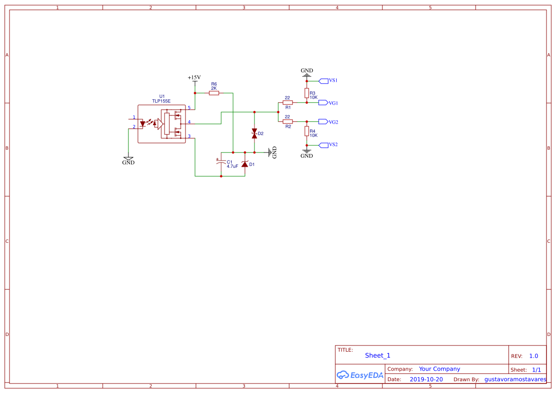Select the D2 zener diode symbol
Viewport: 556px width, 393px height.
coord(254,134)
